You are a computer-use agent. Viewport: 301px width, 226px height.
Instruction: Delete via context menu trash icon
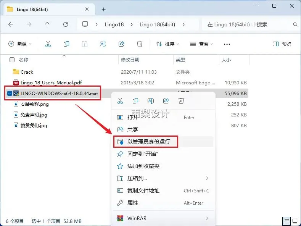(x=181, y=101)
